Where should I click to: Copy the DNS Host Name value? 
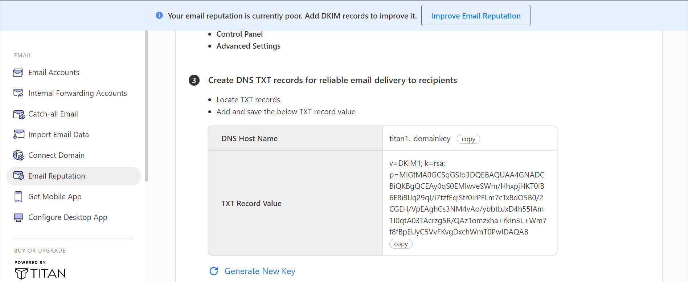click(468, 139)
